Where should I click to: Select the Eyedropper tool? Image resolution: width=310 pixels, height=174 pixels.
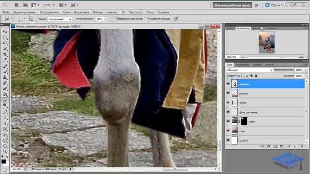[x=5, y=60]
